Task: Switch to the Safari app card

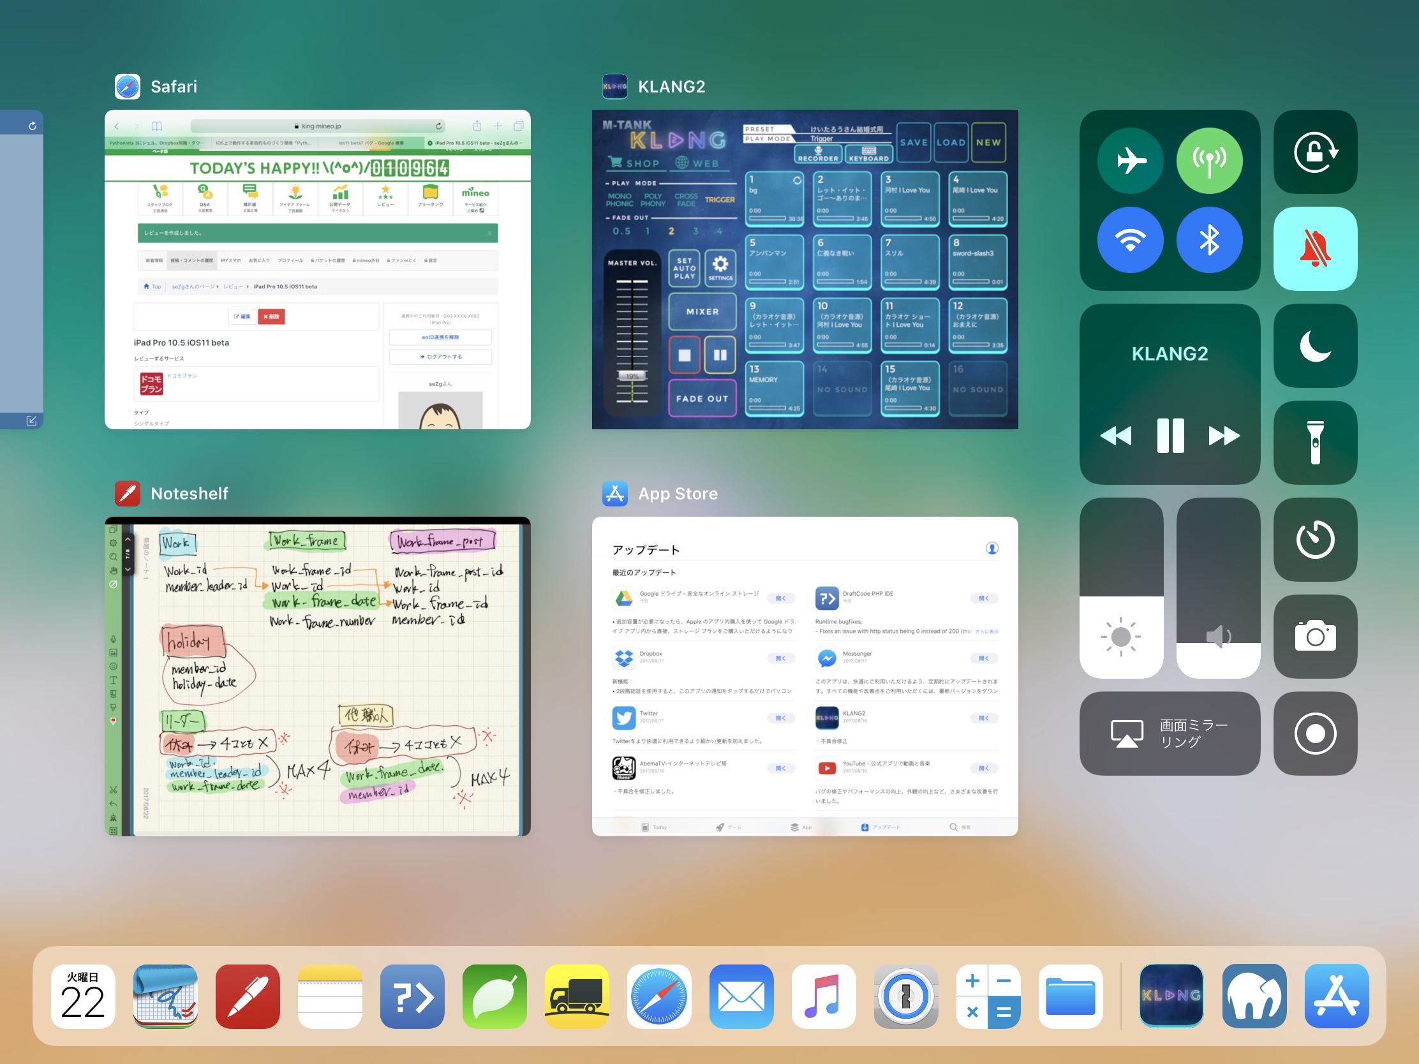Action: (x=318, y=269)
